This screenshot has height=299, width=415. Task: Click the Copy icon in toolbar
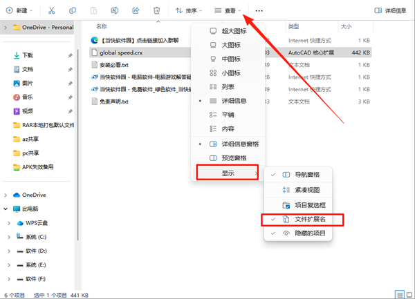click(74, 10)
